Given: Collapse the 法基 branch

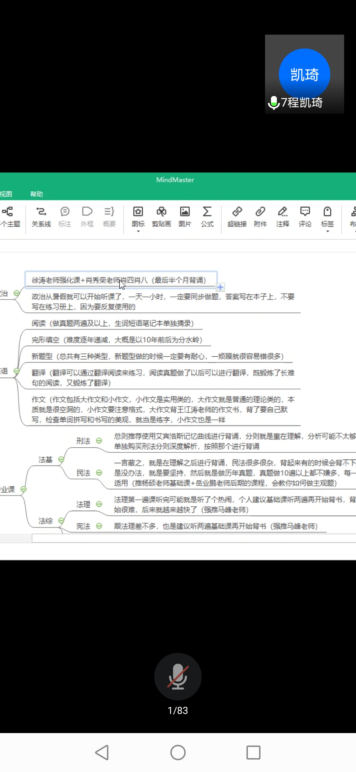Looking at the screenshot, I should click(x=61, y=459).
